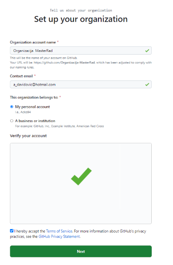
Task: Click the My personal account label text
Action: [x=32, y=107]
